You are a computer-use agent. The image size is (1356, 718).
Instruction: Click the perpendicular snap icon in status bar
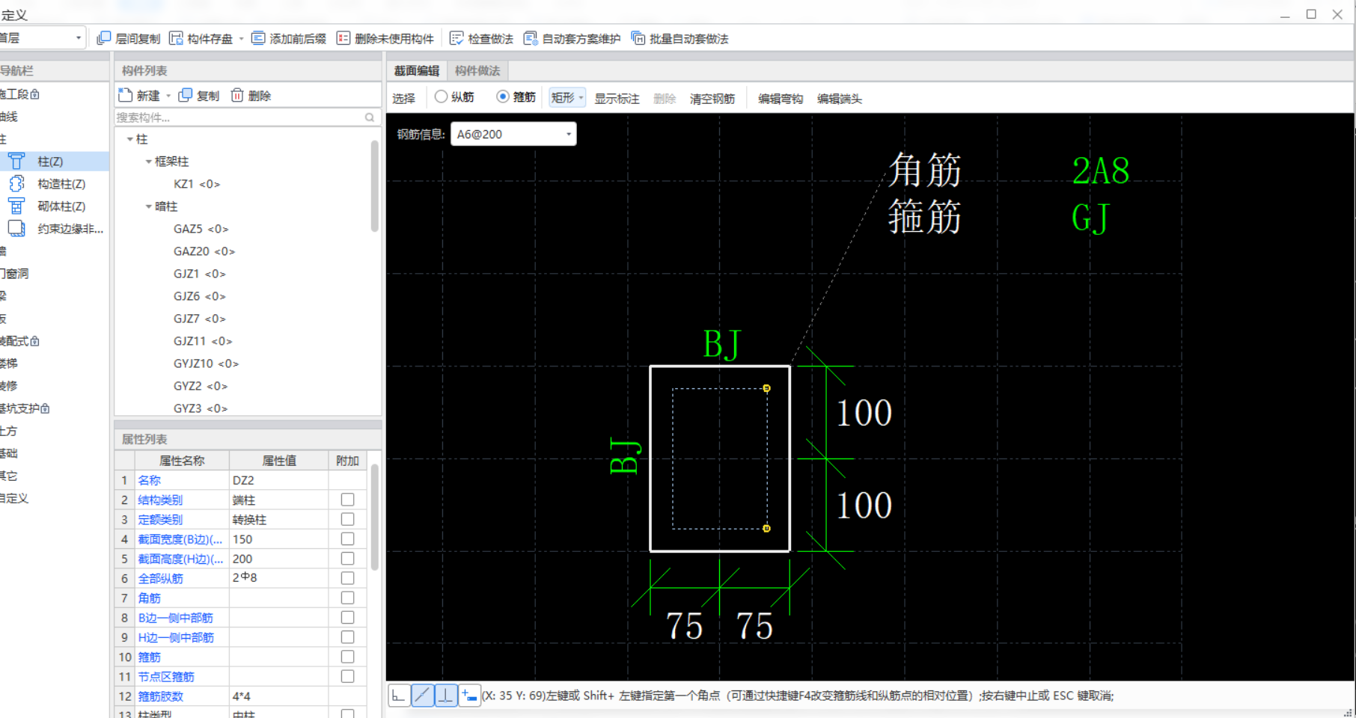(x=445, y=696)
